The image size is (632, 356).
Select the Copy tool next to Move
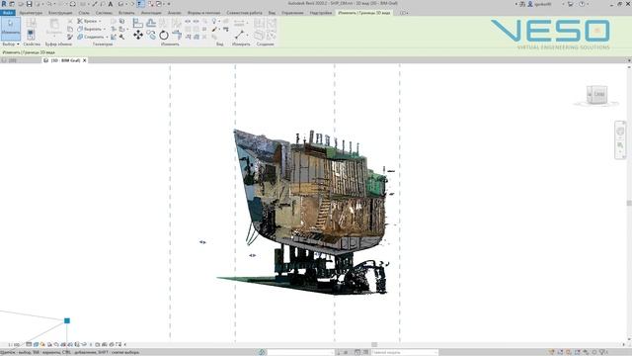tap(151, 36)
